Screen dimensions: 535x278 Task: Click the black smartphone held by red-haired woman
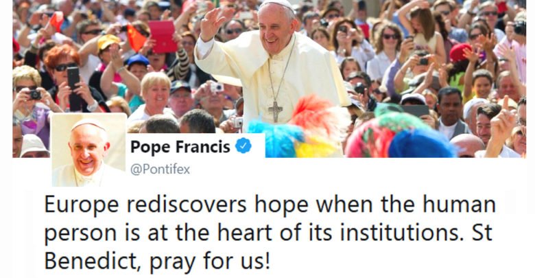click(x=73, y=77)
